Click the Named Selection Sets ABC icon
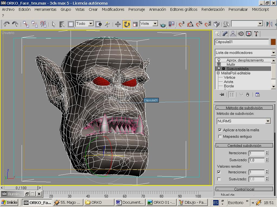Screen dimensions: 277x207 pos(226,24)
